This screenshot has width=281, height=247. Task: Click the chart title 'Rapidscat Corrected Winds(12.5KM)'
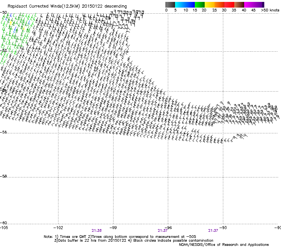click(x=44, y=6)
